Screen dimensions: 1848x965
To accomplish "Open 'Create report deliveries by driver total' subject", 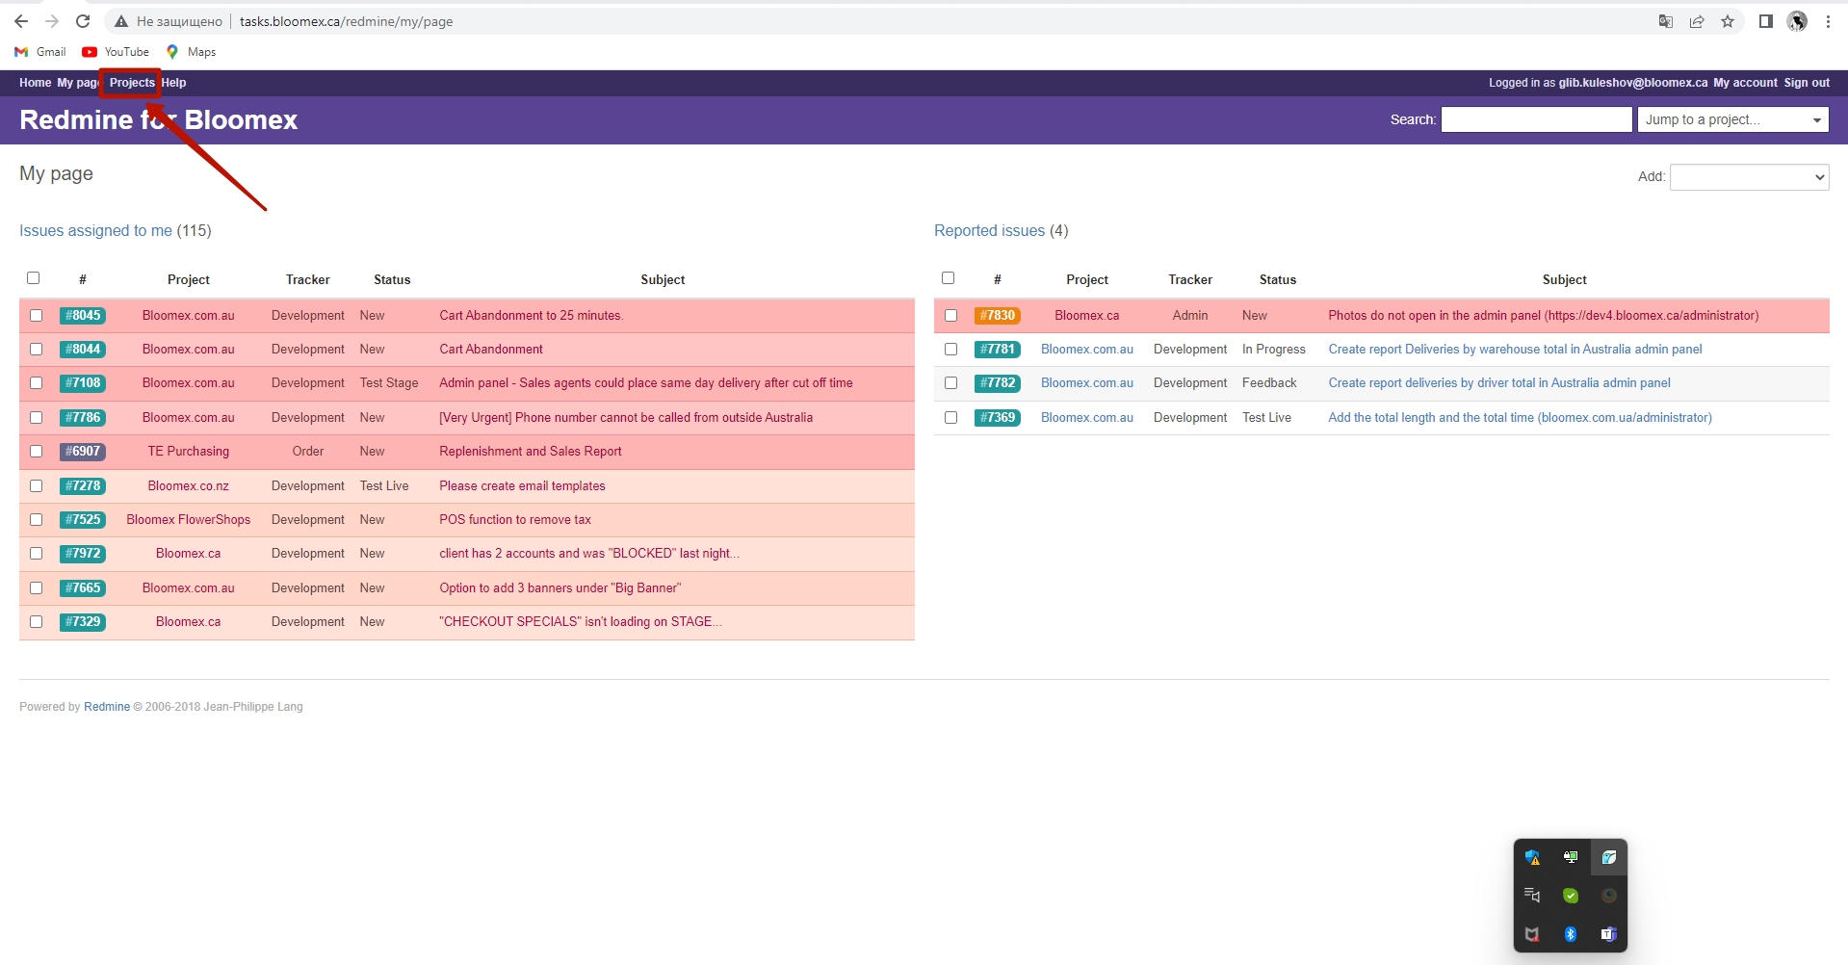I will tap(1499, 382).
